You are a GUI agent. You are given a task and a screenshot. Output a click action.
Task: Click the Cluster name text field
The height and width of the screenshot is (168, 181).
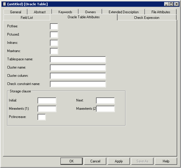tap(78, 68)
